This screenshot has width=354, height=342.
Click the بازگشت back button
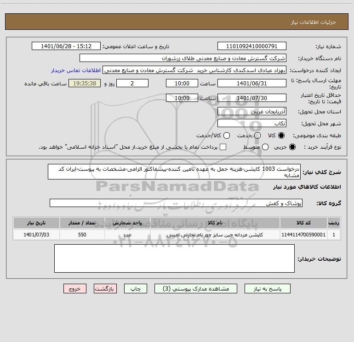point(105,289)
